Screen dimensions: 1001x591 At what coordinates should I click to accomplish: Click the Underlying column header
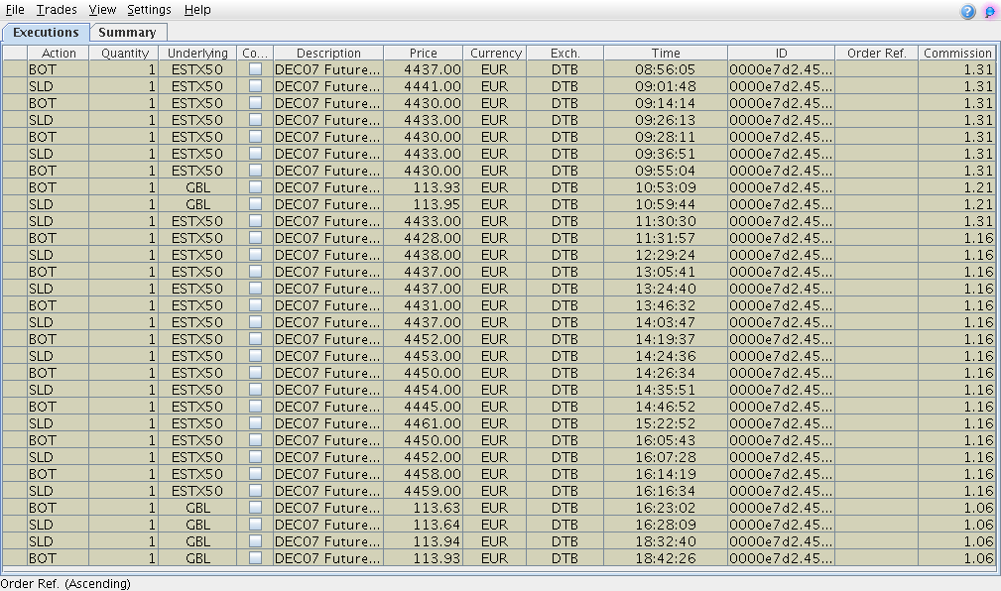(197, 53)
